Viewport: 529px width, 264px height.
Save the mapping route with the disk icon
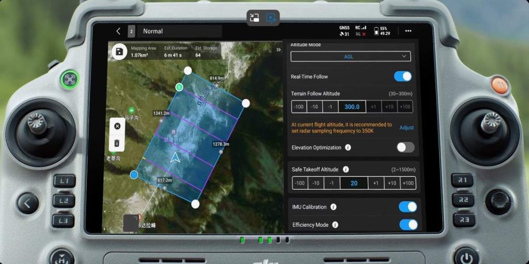(119, 51)
